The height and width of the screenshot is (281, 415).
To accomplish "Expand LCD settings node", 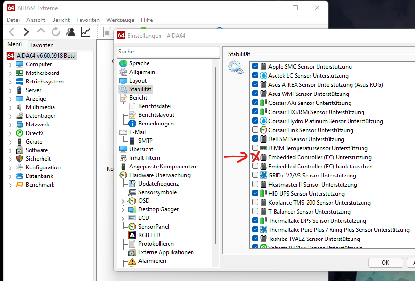I will coord(123,219).
